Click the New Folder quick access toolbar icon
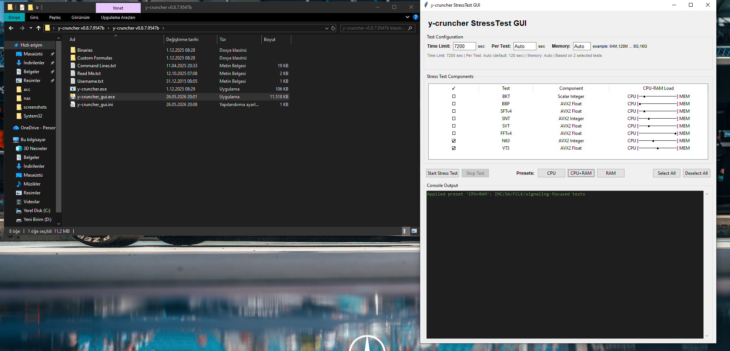The image size is (730, 351). pyautogui.click(x=30, y=7)
